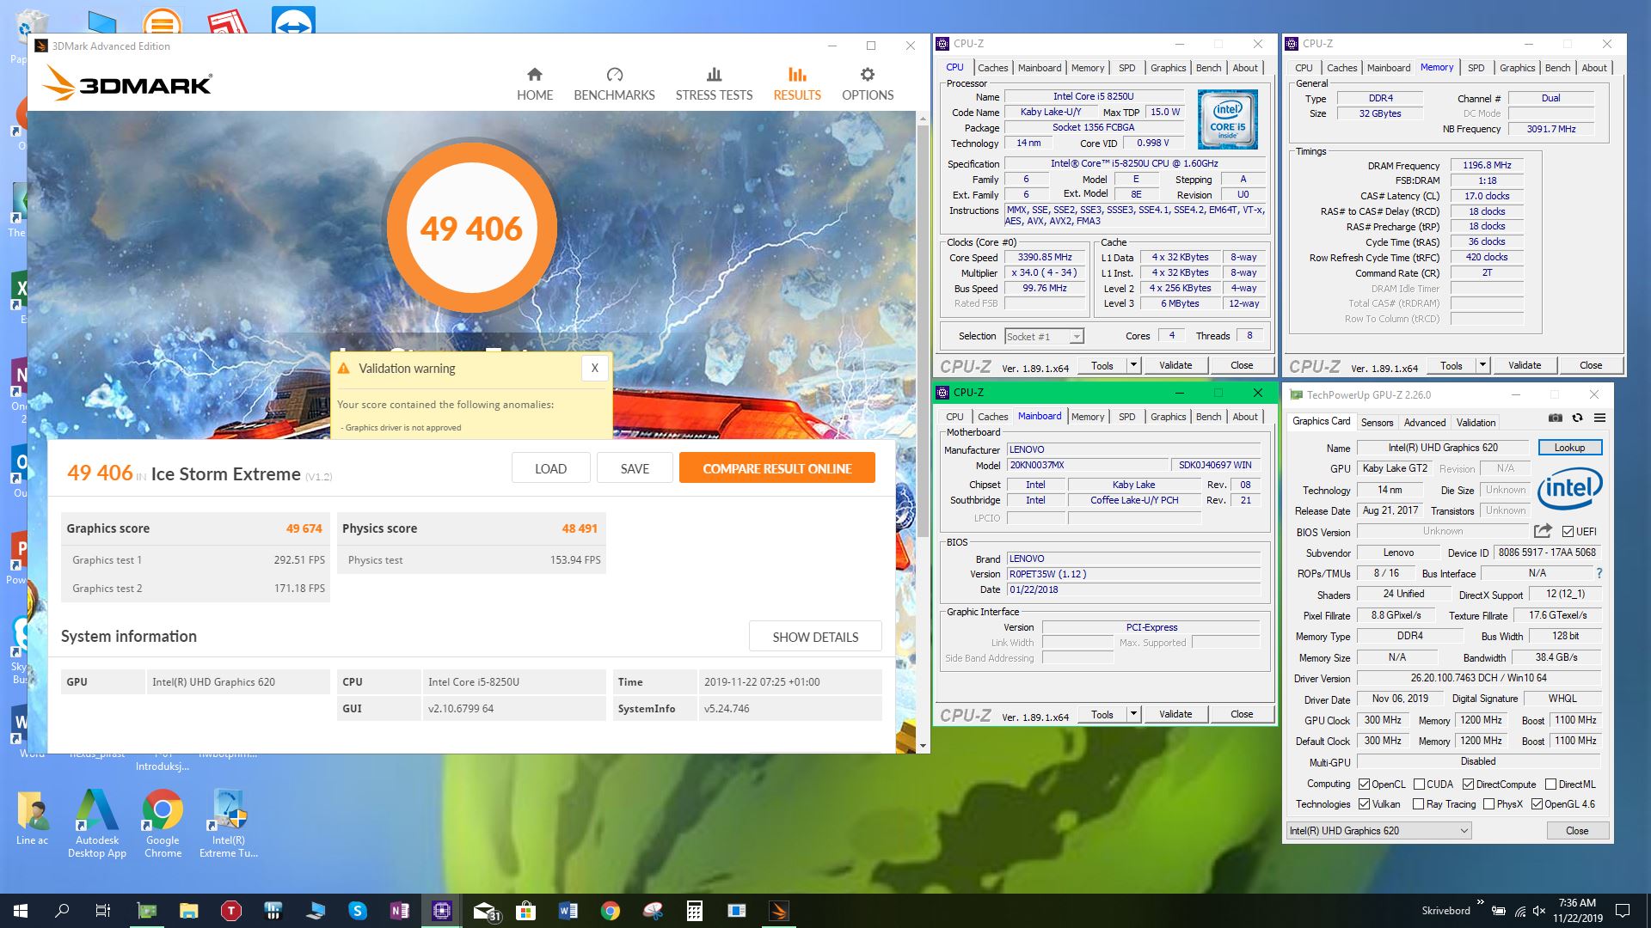1651x928 pixels.
Task: Click the Bus Interface question mark in GPU-Z
Action: (x=1599, y=573)
